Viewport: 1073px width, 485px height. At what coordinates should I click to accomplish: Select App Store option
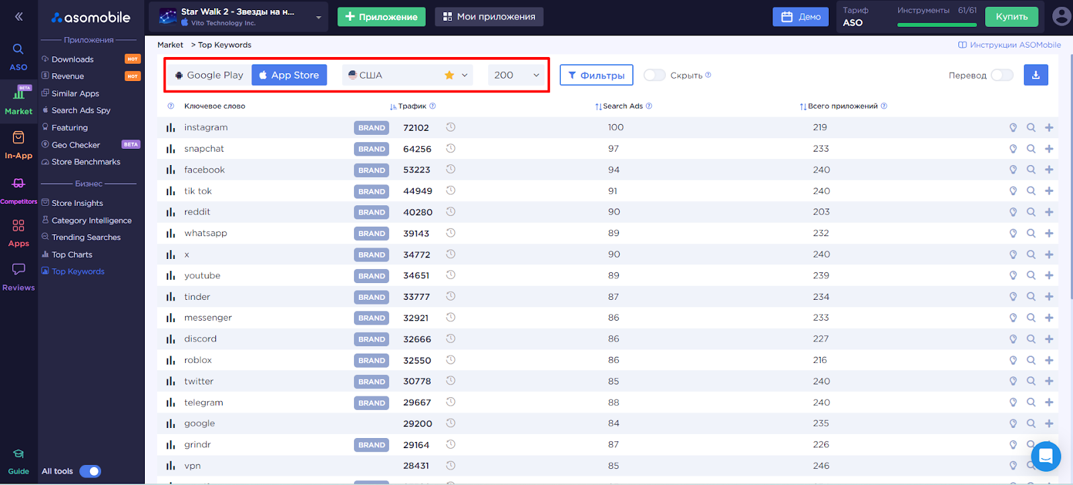[x=289, y=75]
